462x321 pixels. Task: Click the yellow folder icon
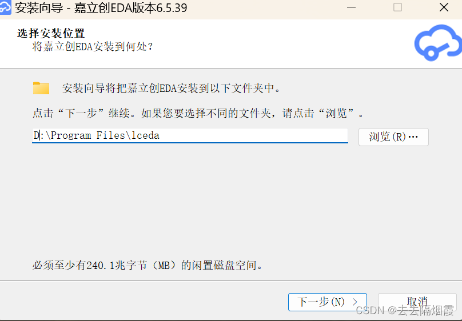tap(41, 88)
